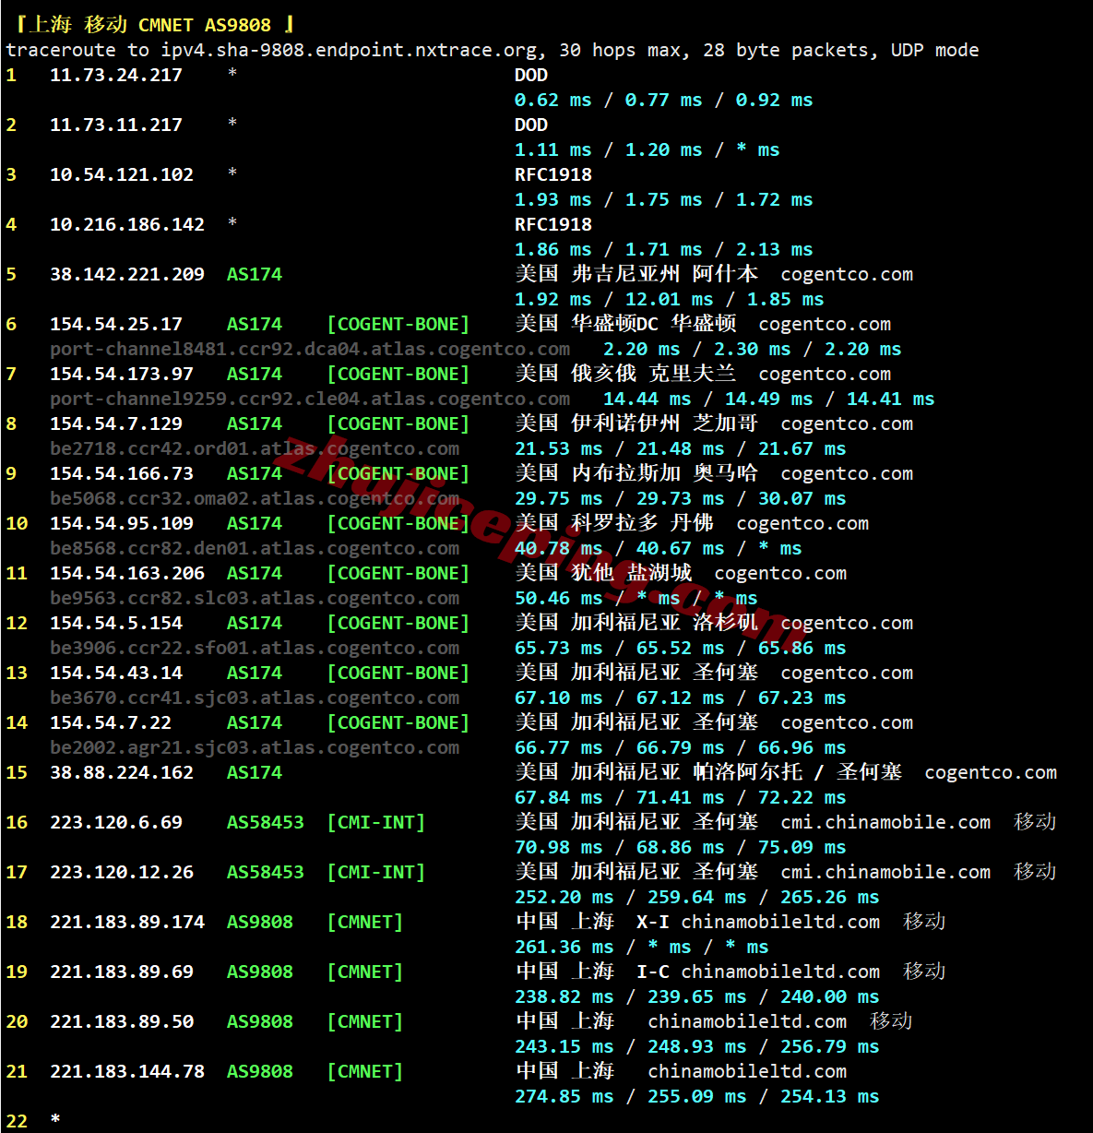Viewport: 1093px width, 1133px height.
Task: Click latency value 252.20 ms on hop 17
Action: pyautogui.click(x=564, y=897)
